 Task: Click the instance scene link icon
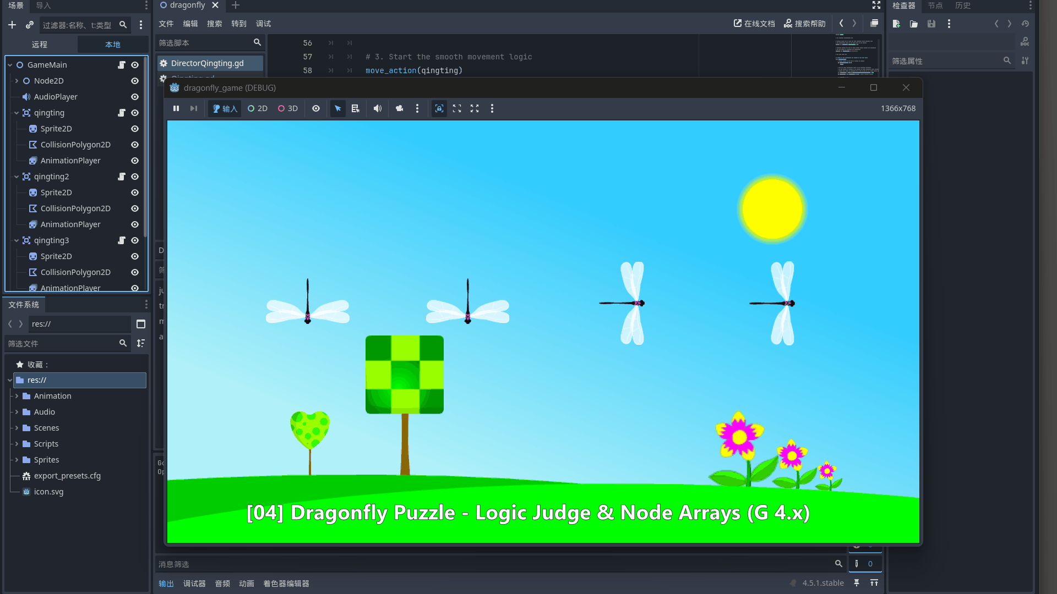(x=30, y=25)
